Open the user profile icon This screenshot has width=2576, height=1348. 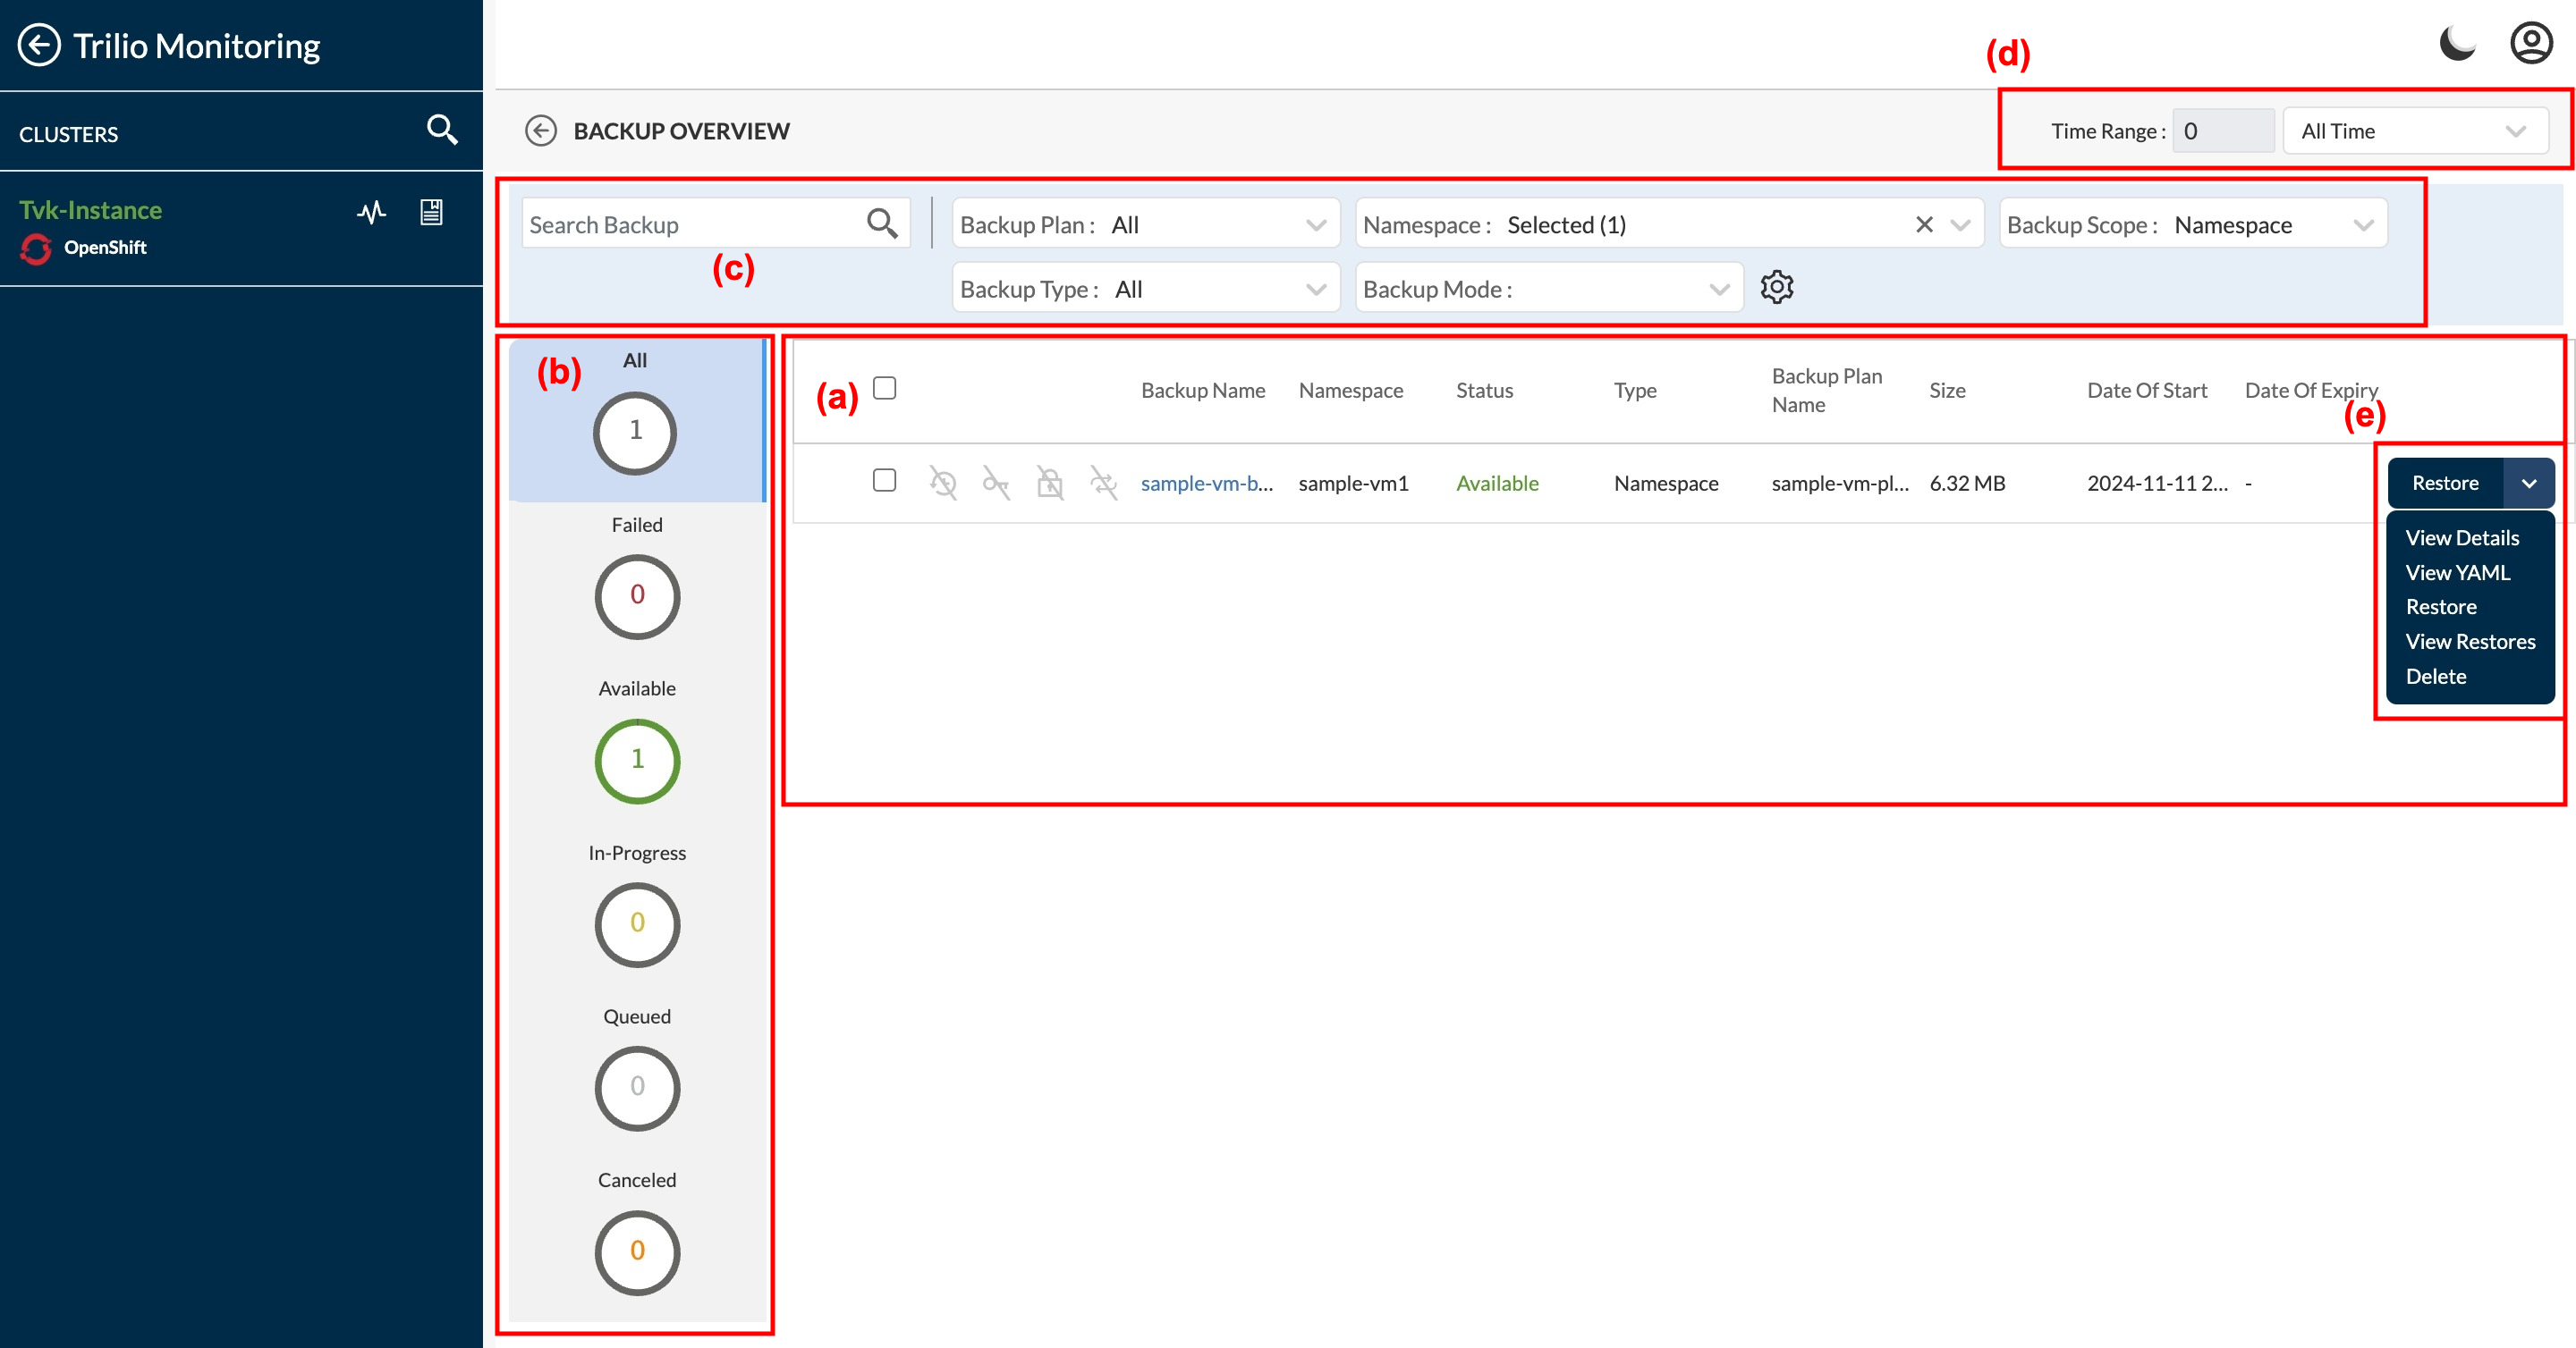(x=2532, y=44)
